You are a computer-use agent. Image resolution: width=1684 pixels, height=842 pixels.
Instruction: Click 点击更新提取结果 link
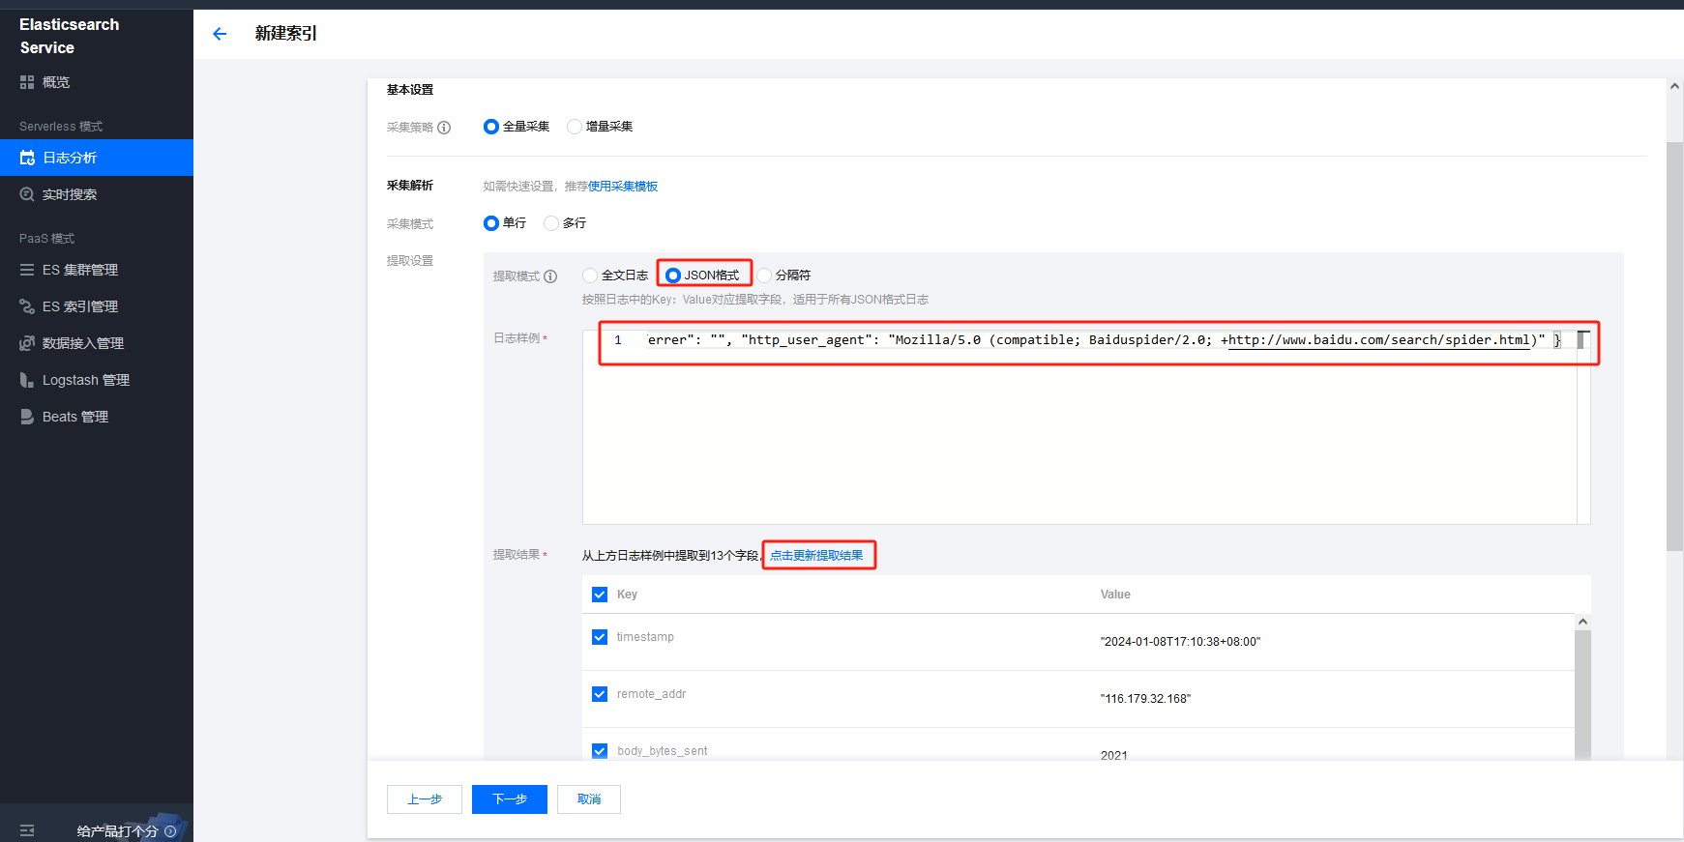[816, 556]
